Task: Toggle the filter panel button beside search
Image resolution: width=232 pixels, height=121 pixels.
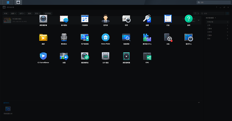Action: pyautogui.click(x=227, y=13)
